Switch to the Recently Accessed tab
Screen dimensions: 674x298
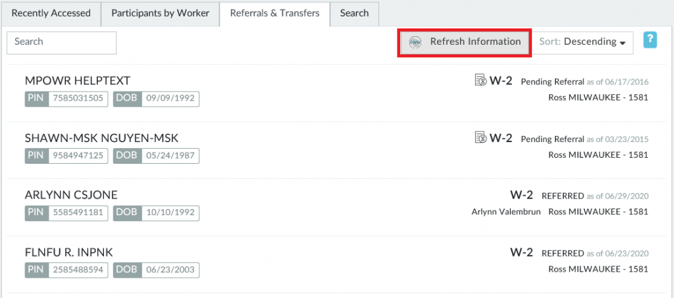(51, 13)
